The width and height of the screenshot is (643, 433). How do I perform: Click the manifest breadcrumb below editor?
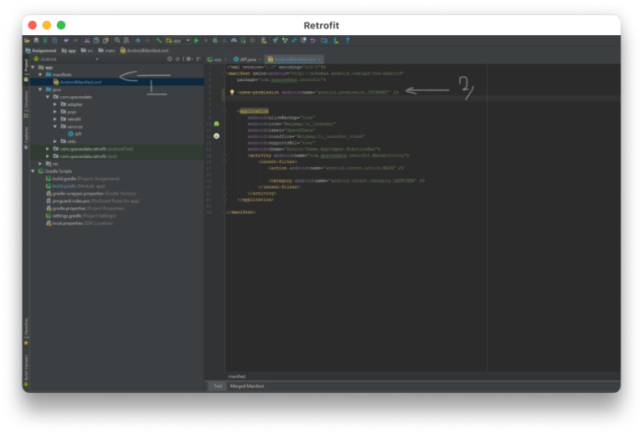(x=237, y=376)
